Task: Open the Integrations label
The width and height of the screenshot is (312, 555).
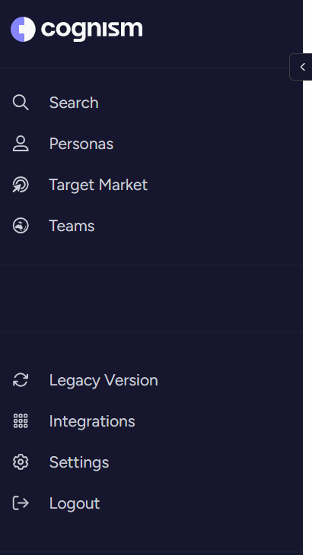Action: click(x=92, y=421)
